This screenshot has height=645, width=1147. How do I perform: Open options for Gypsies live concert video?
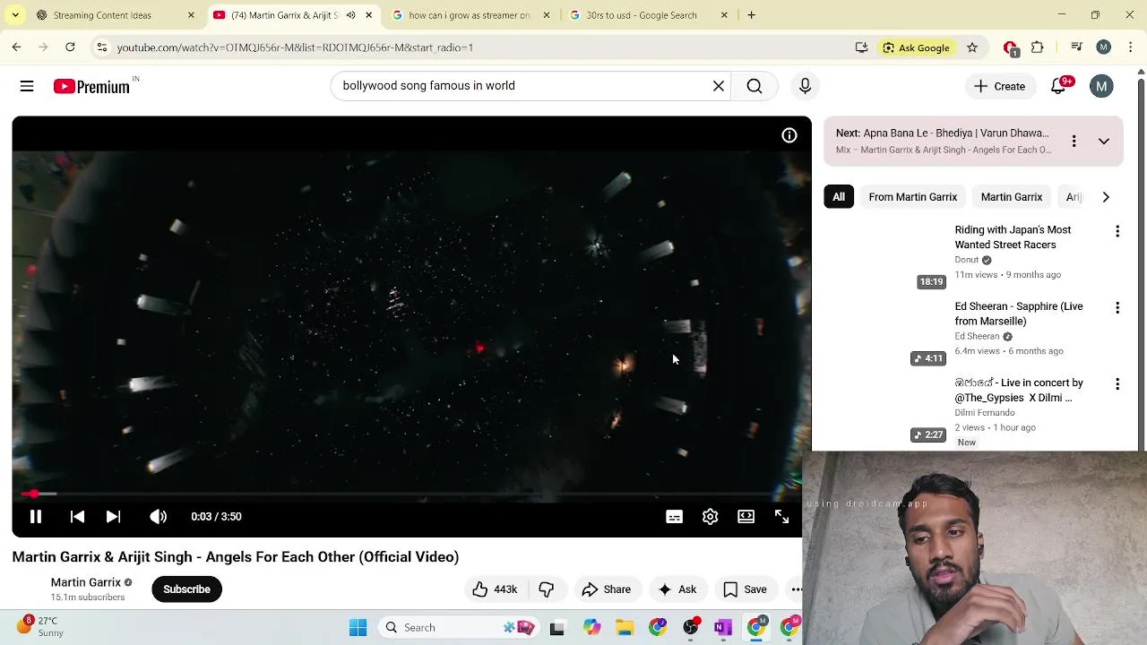(1117, 384)
